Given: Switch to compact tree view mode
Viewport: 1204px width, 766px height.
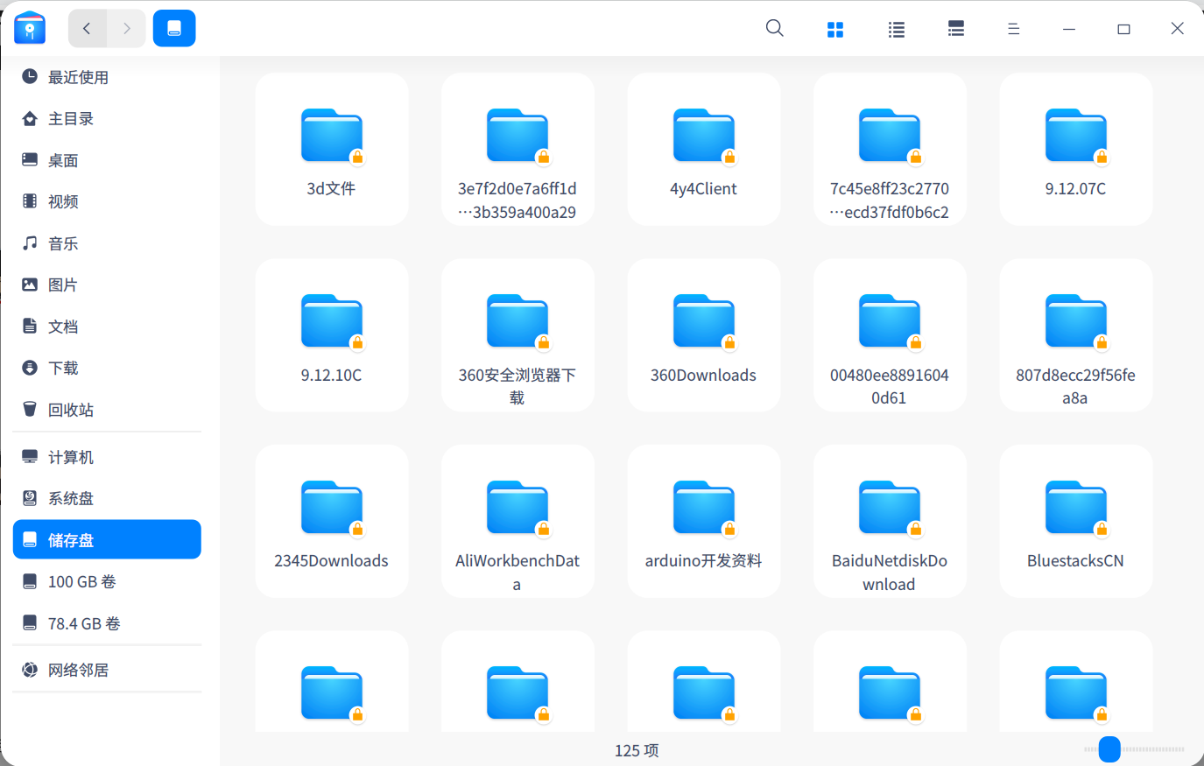Looking at the screenshot, I should (956, 30).
